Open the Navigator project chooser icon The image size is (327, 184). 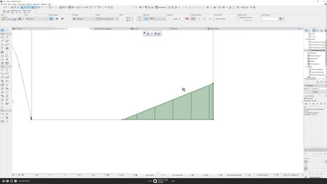pyautogui.click(x=307, y=31)
